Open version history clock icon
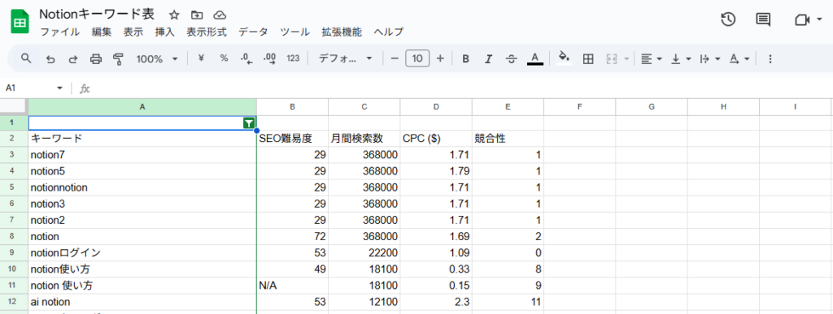 point(728,20)
